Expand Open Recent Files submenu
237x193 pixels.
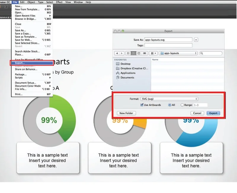point(32,16)
